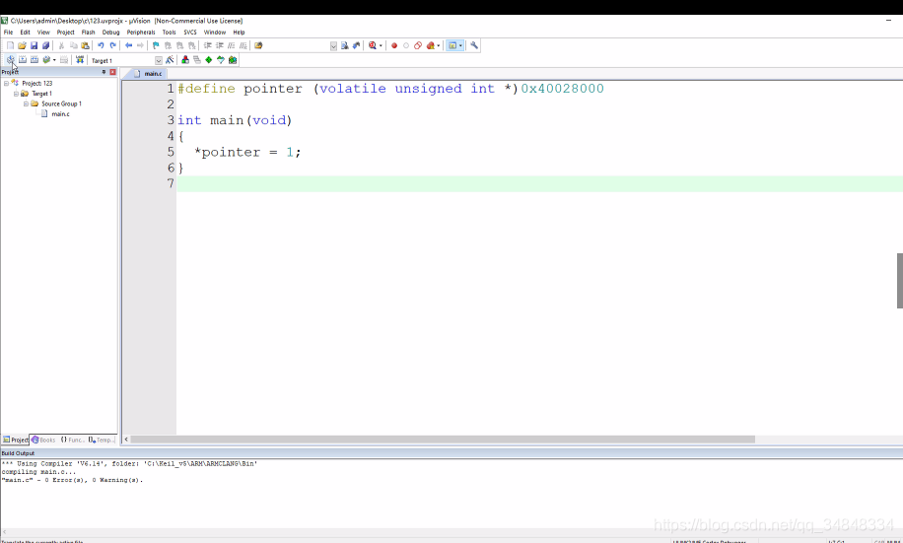Click the '0 Error(s), 0 Warning(s)' output line
903x543 pixels.
72,480
